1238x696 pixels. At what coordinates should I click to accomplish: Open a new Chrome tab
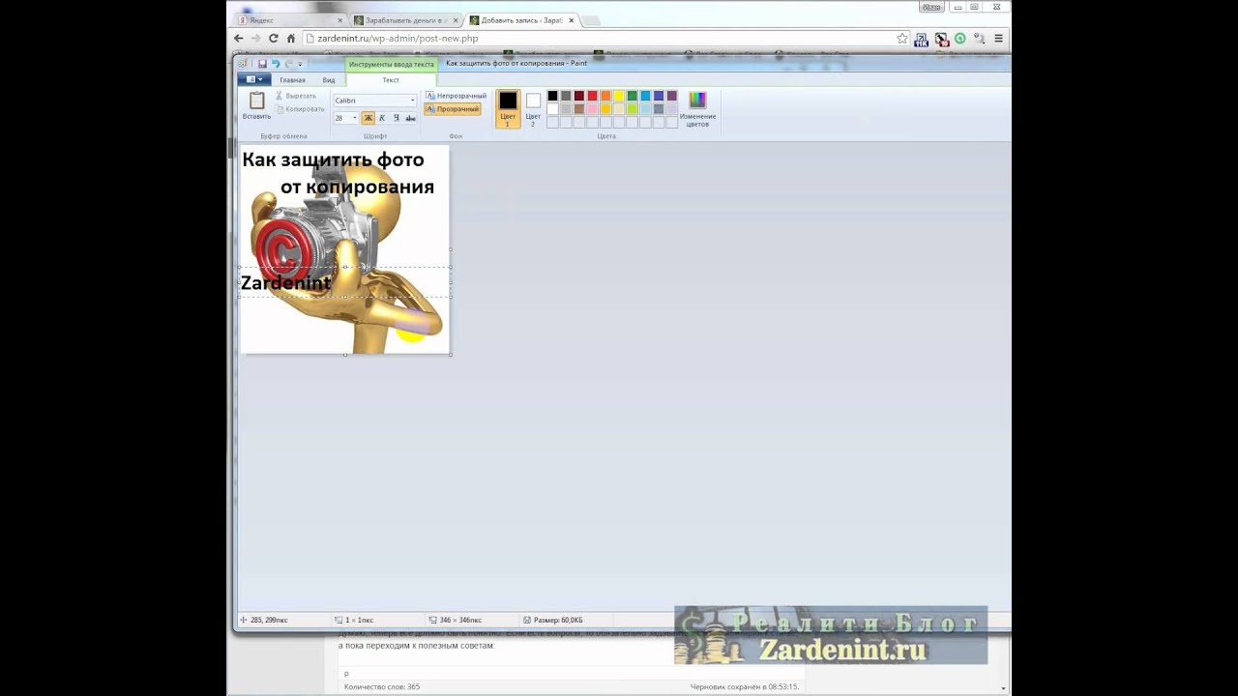coord(592,20)
